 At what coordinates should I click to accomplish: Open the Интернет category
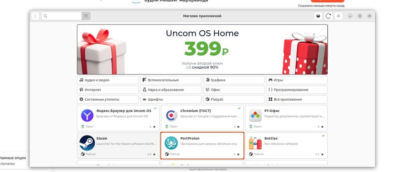[108, 90]
